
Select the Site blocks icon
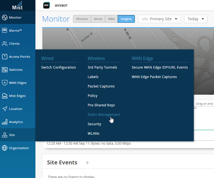pyautogui.click(x=5, y=135)
